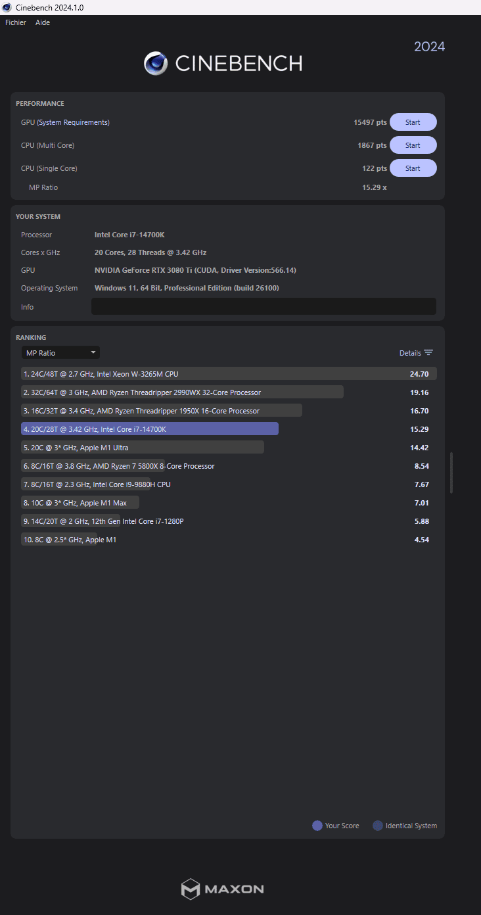Select ranking row Apple M1 Ultra
The image size is (481, 915).
pos(229,448)
